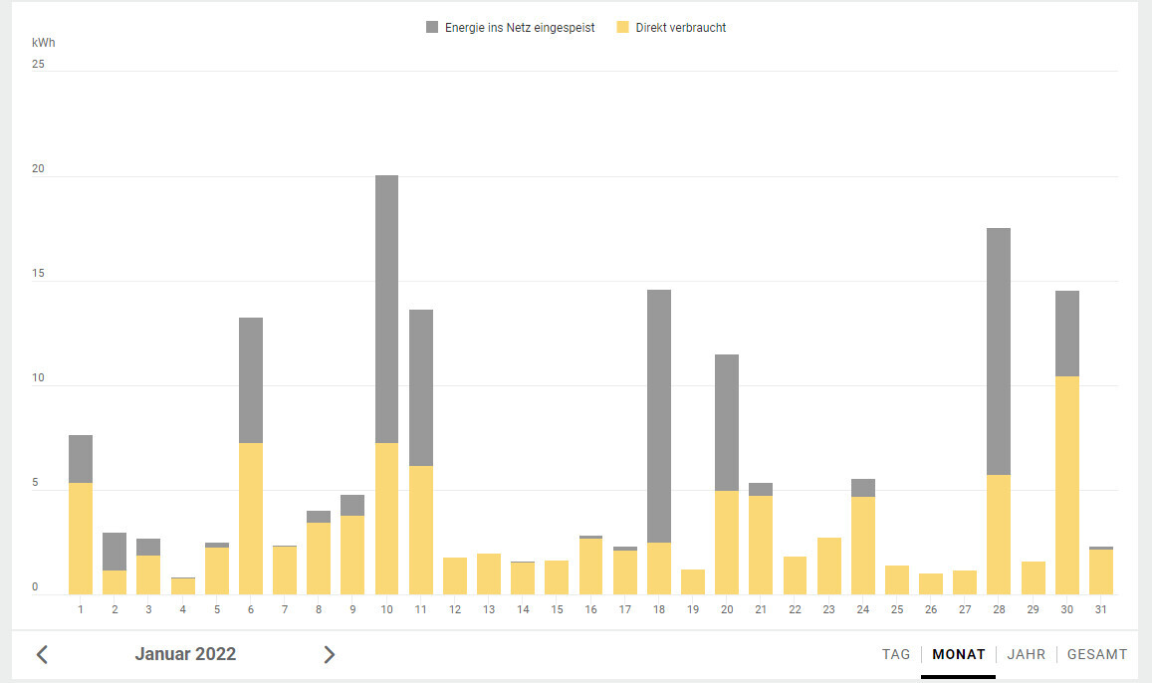Click the gray legend swatch for grid feed-in
The height and width of the screenshot is (683, 1152).
432,28
